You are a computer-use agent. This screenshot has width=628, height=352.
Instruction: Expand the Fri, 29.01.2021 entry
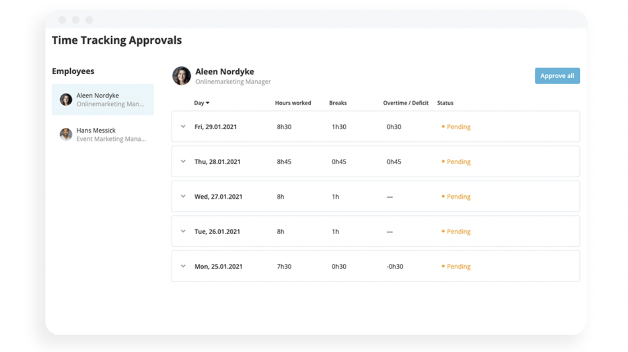[x=183, y=126]
